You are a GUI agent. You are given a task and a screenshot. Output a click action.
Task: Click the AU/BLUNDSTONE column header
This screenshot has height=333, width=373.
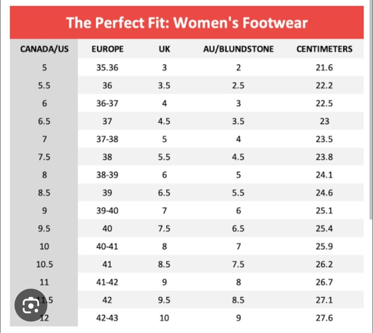coord(238,49)
